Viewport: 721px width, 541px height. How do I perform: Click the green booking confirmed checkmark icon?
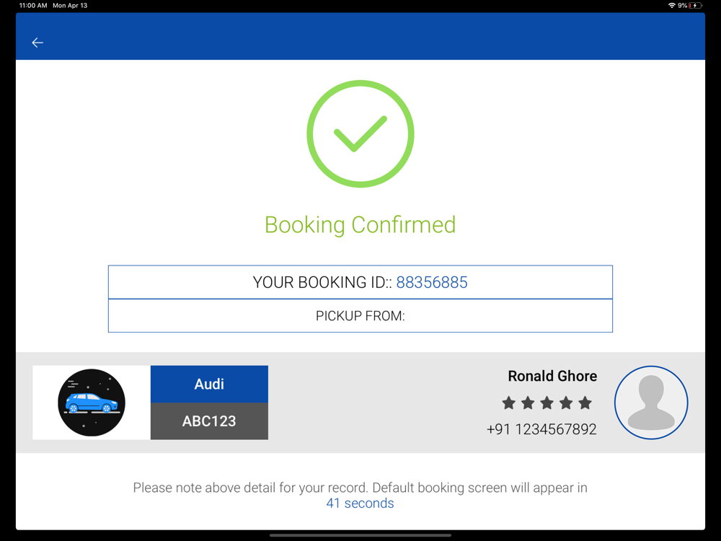pyautogui.click(x=360, y=134)
